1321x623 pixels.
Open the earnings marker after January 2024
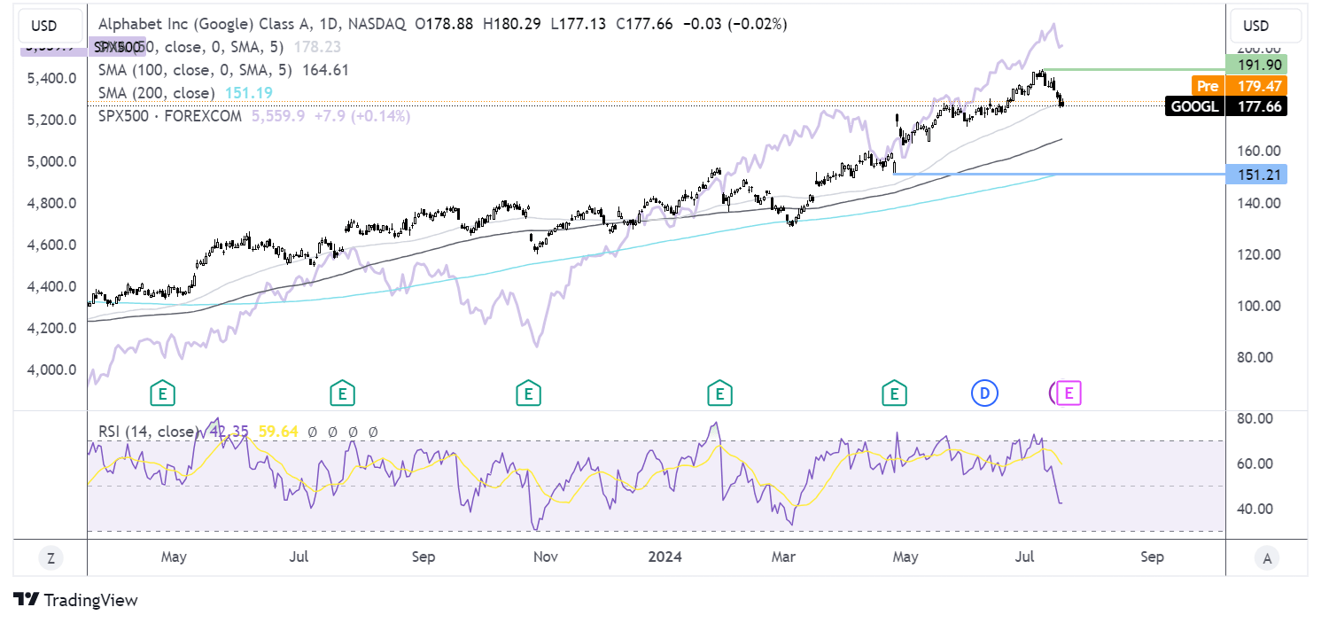[719, 393]
